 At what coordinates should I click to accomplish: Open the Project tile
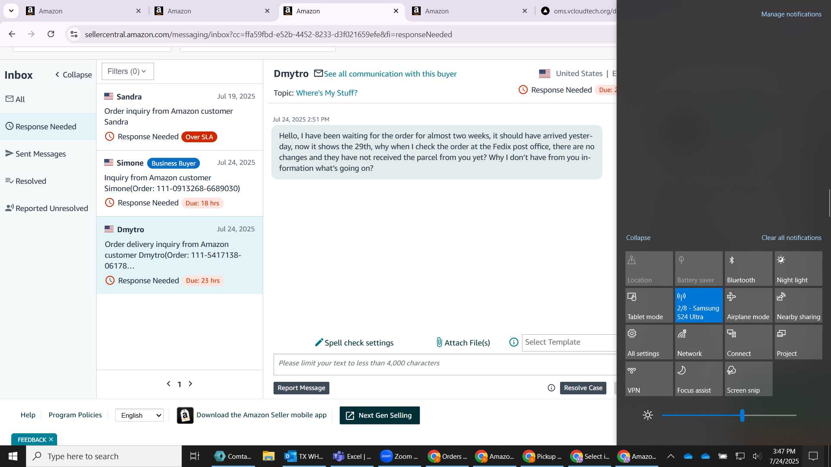pos(798,342)
